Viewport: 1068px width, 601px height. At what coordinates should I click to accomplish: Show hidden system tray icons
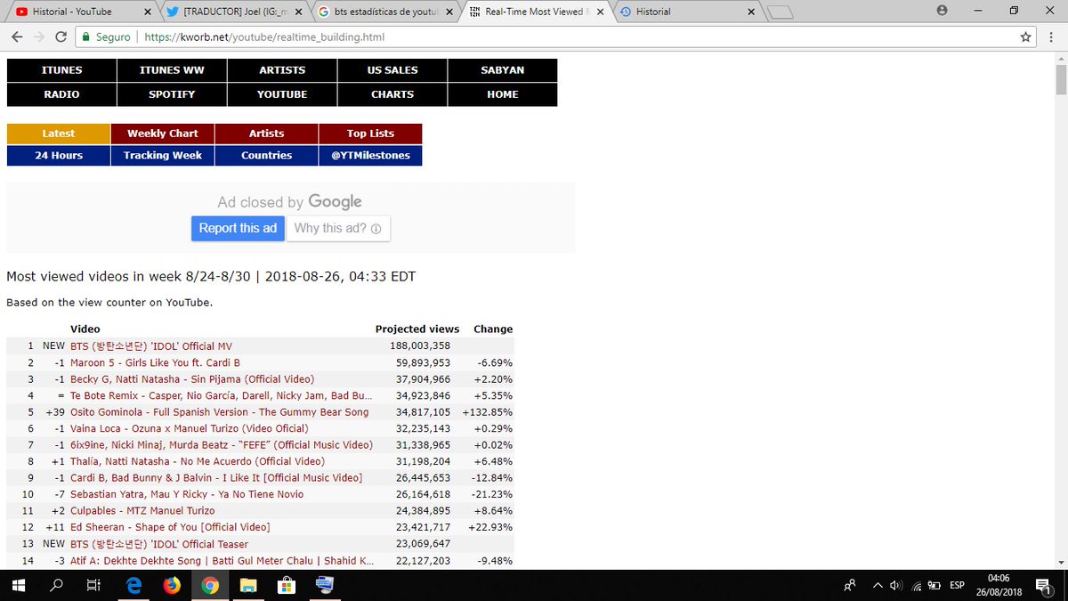click(878, 585)
